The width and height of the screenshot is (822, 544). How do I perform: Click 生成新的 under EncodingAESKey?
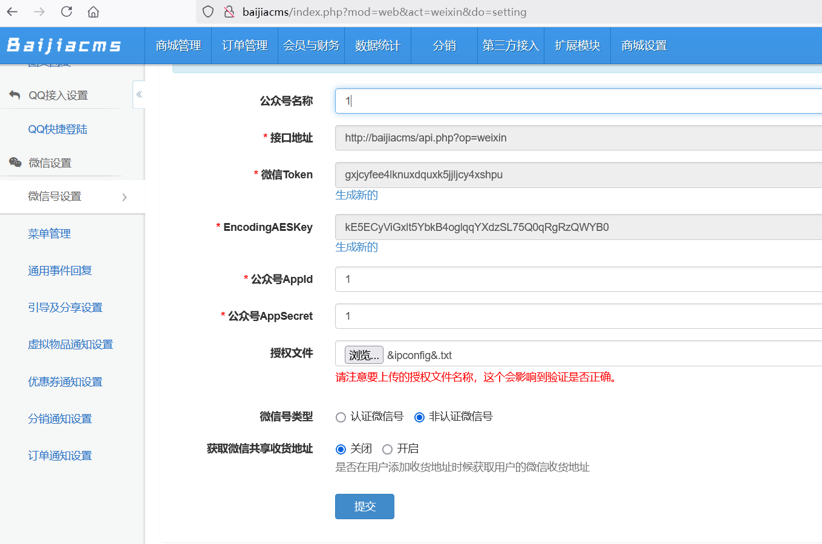357,247
